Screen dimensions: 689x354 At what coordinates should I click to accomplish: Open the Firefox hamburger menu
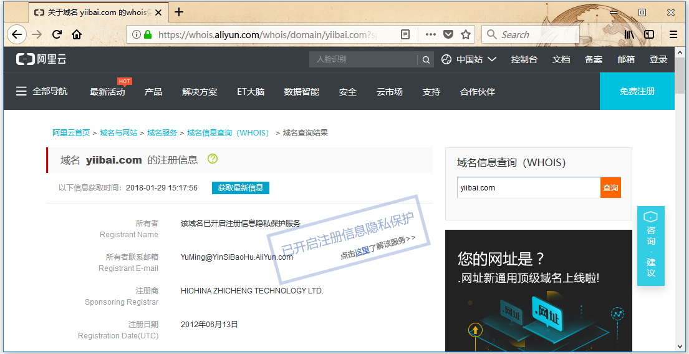[673, 35]
